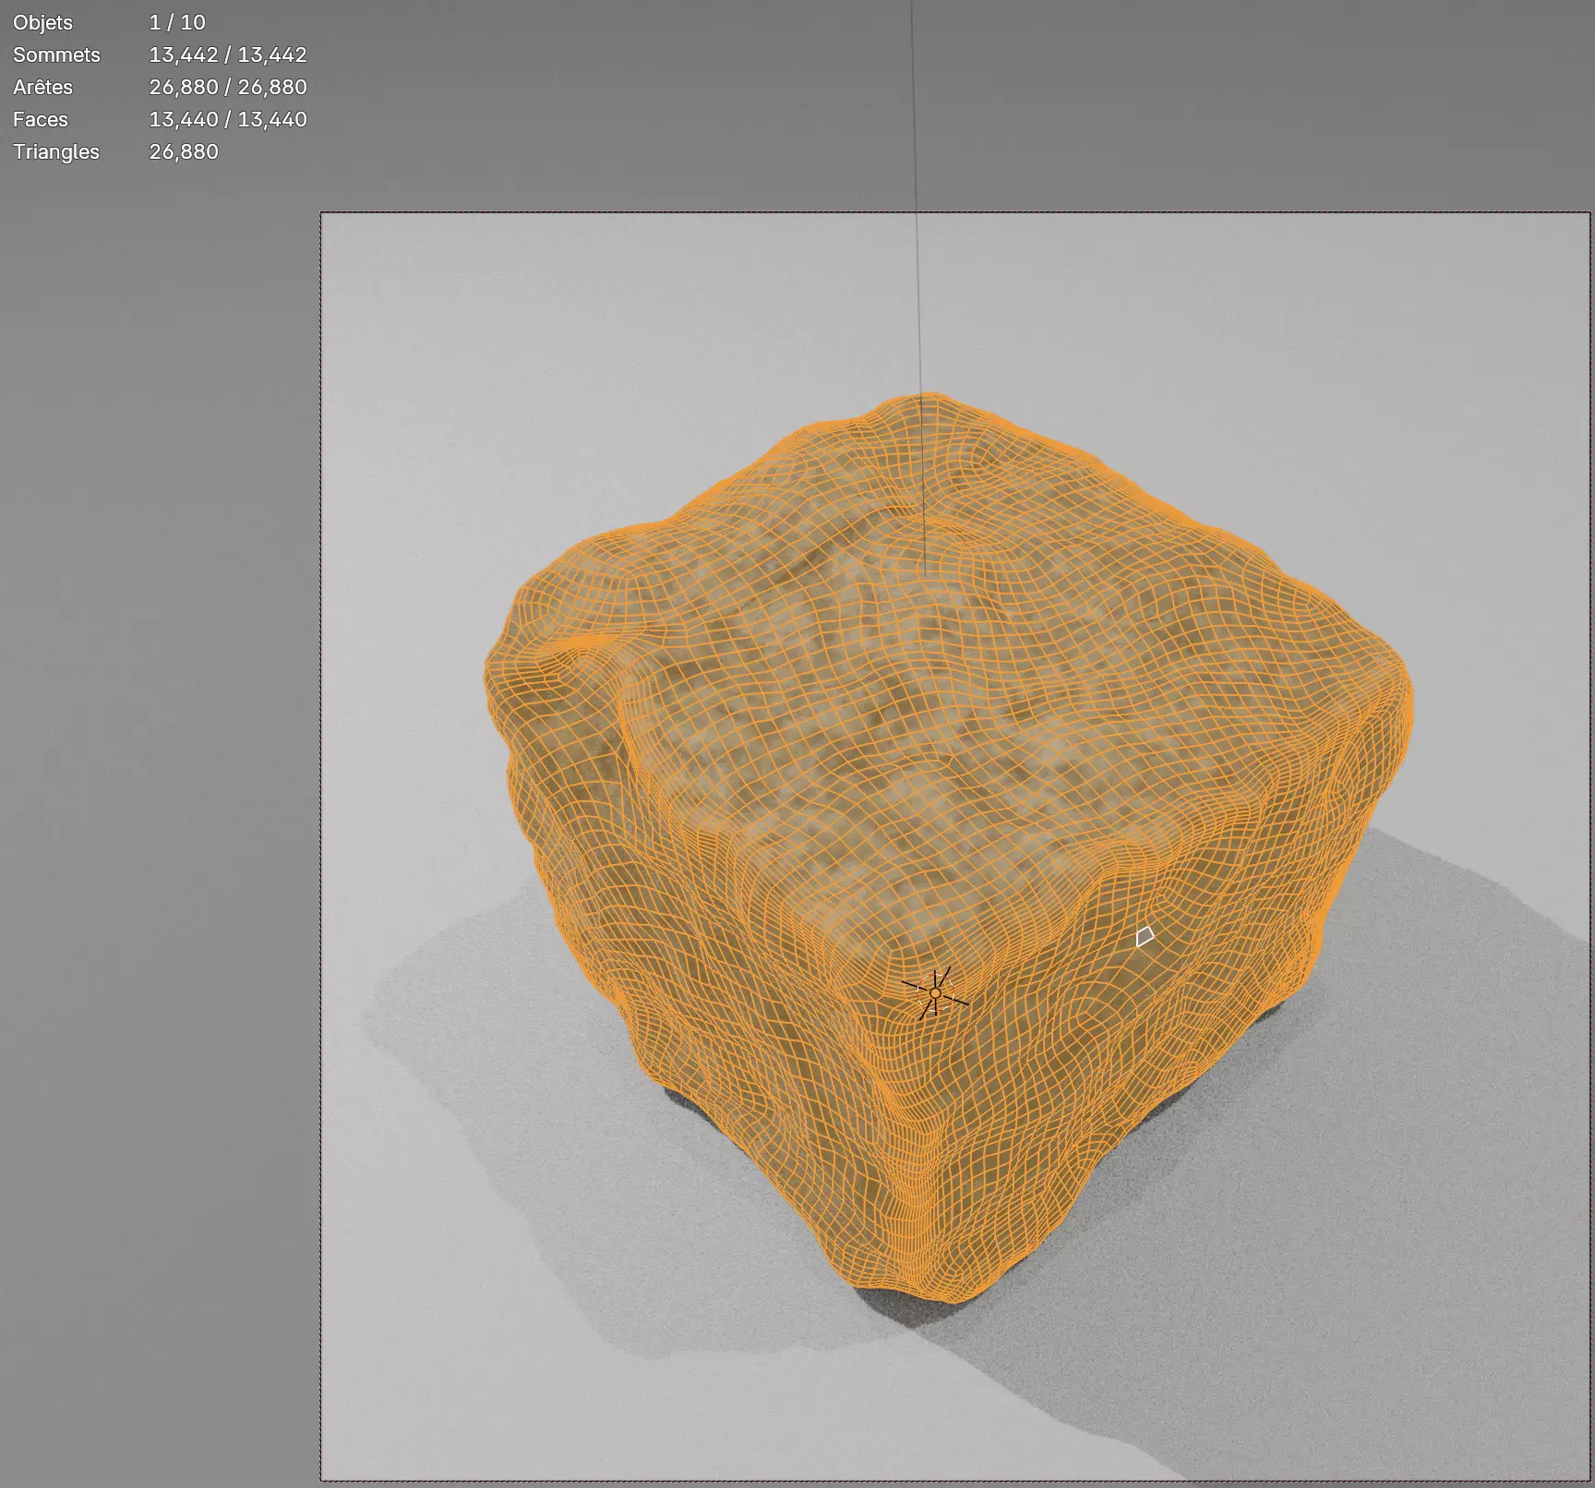The width and height of the screenshot is (1595, 1488).
Task: Click the "13,440 / 13,440" face count
Action: (228, 119)
